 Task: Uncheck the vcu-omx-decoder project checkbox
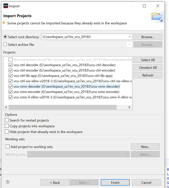click(x=11, y=86)
